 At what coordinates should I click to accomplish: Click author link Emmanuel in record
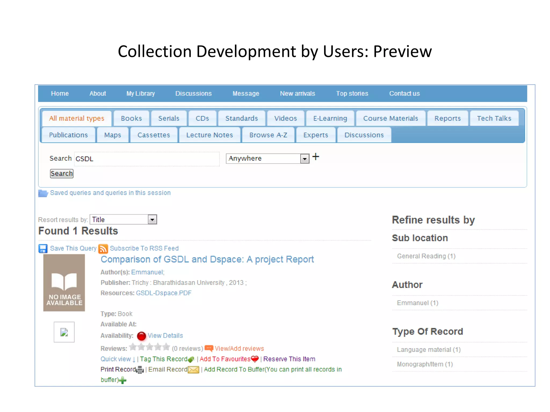(147, 272)
